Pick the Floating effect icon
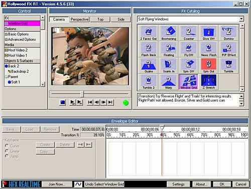This screenshot has width=251, height=189. click(169, 49)
